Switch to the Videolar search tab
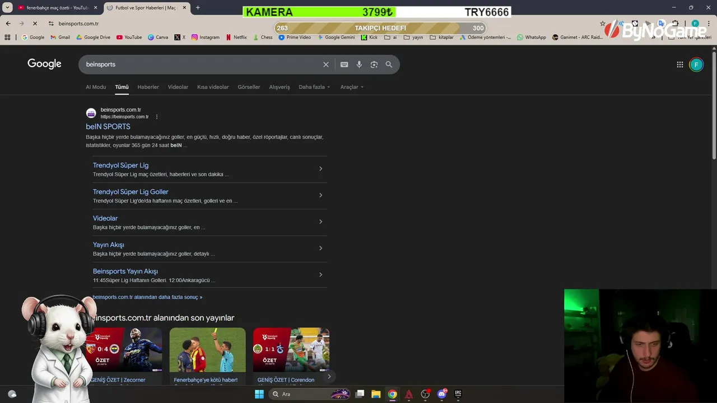 [x=178, y=87]
